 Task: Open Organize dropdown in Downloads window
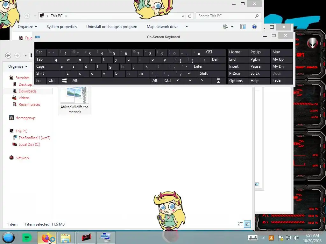pyautogui.click(x=18, y=66)
